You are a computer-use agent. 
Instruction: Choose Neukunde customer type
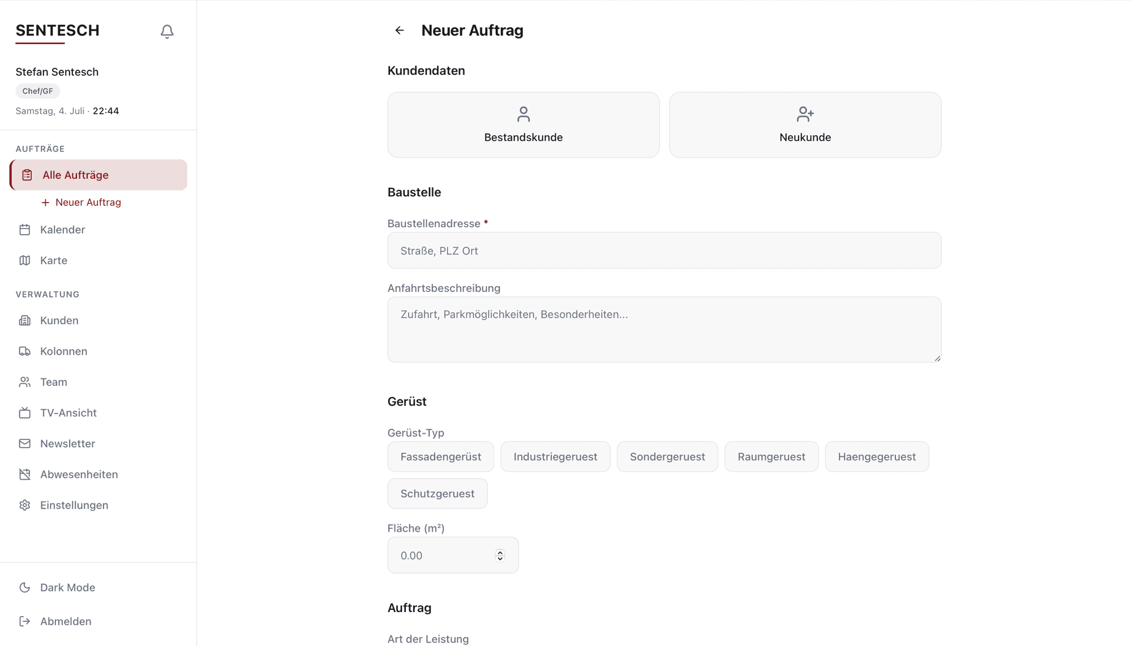(805, 125)
